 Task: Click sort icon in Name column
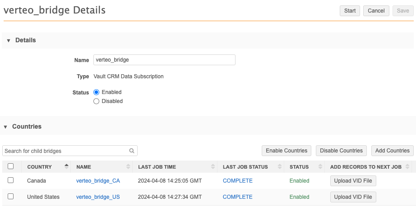[129, 167]
